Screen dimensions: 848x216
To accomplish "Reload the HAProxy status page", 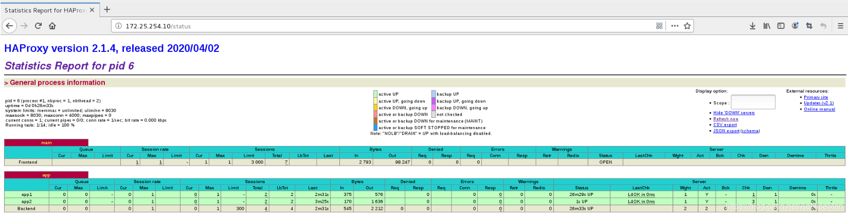I will pyautogui.click(x=38, y=26).
